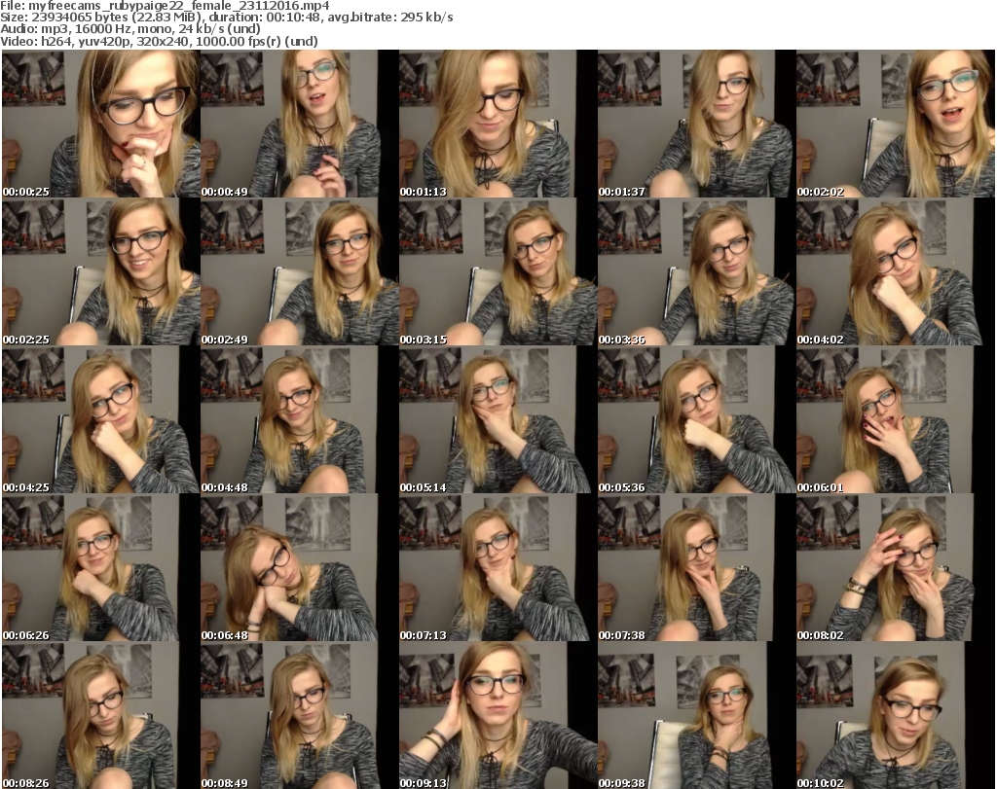Open the frame at 00:04:02

tap(896, 271)
